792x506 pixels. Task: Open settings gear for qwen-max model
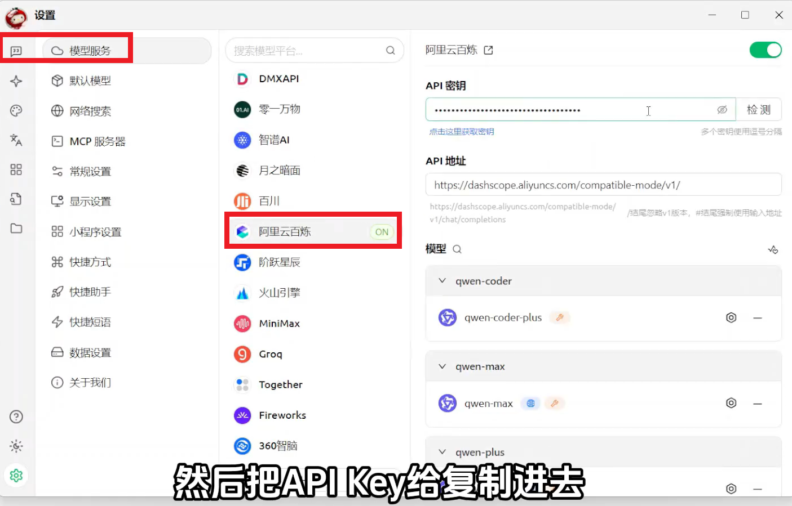point(731,403)
